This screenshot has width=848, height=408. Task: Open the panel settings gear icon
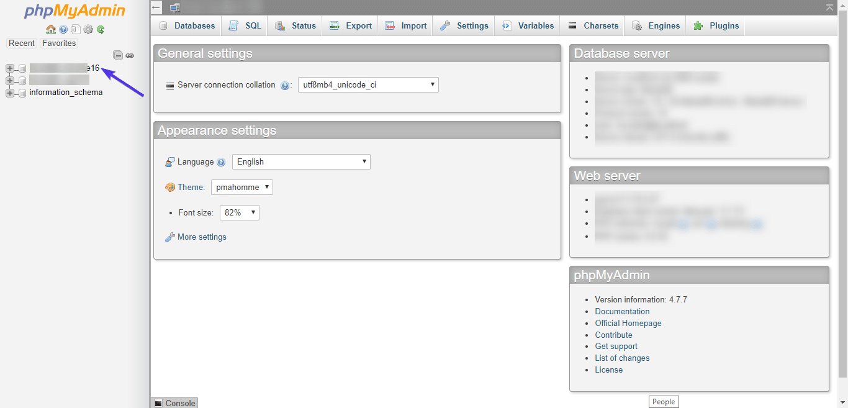point(88,29)
